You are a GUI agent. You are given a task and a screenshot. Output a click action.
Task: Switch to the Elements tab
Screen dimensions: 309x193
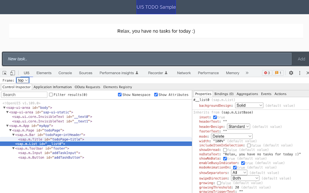tap(44, 73)
